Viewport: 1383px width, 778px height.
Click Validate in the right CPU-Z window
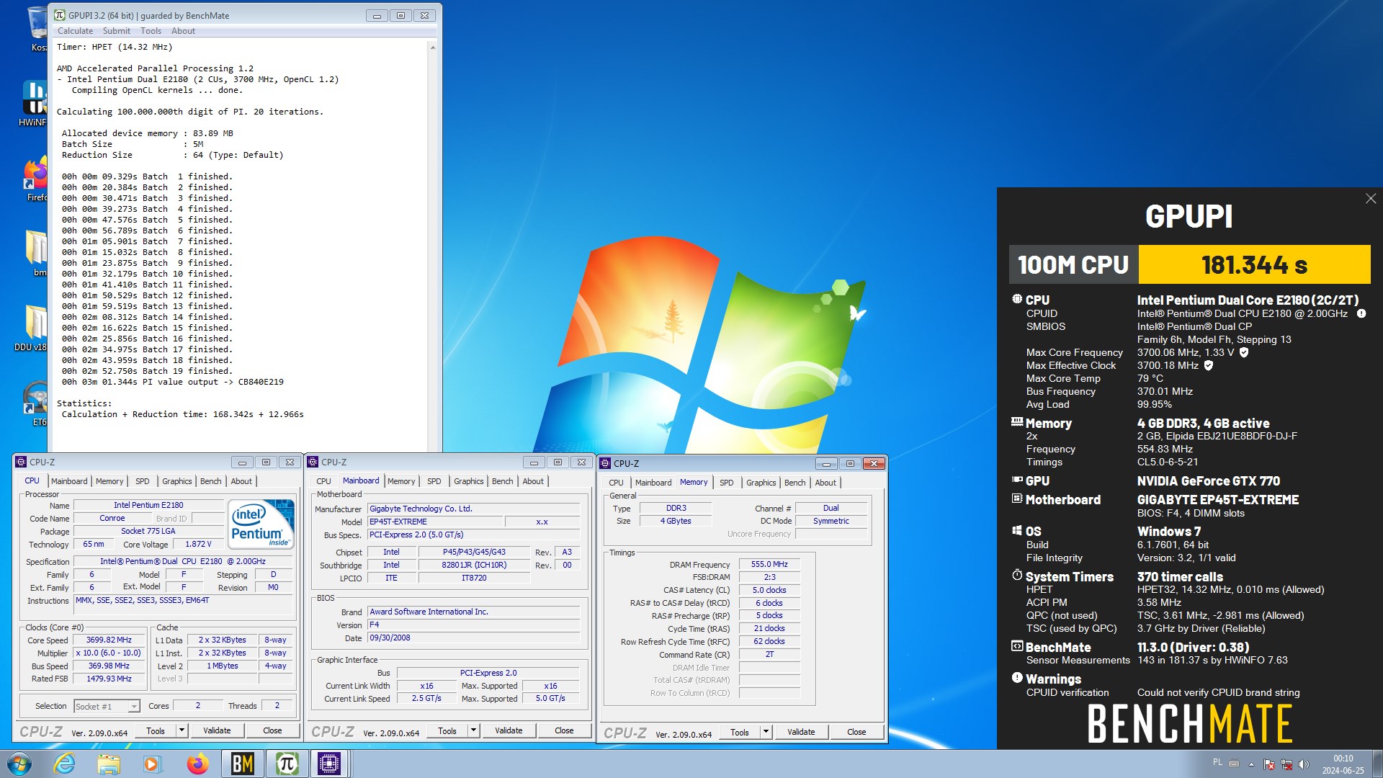pyautogui.click(x=801, y=732)
